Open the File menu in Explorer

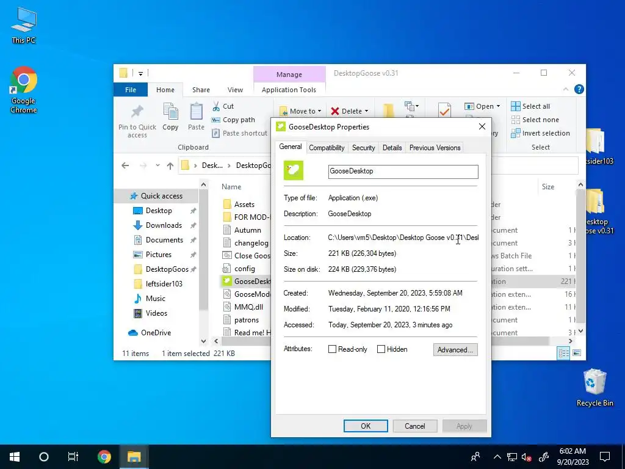[131, 90]
